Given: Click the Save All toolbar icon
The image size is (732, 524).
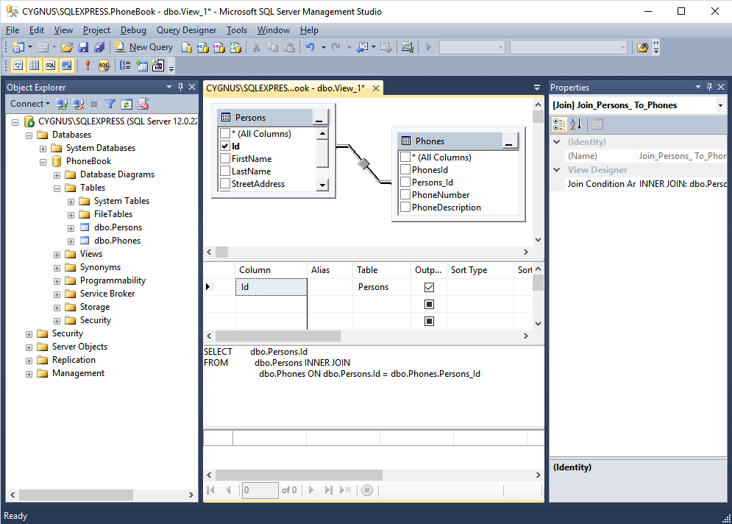Looking at the screenshot, I should coord(99,47).
